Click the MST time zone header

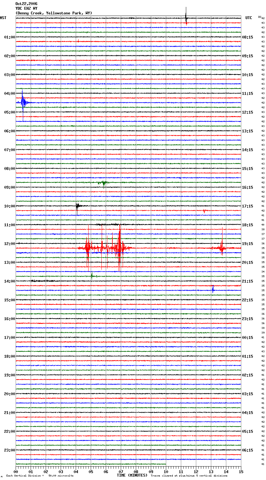[3, 18]
